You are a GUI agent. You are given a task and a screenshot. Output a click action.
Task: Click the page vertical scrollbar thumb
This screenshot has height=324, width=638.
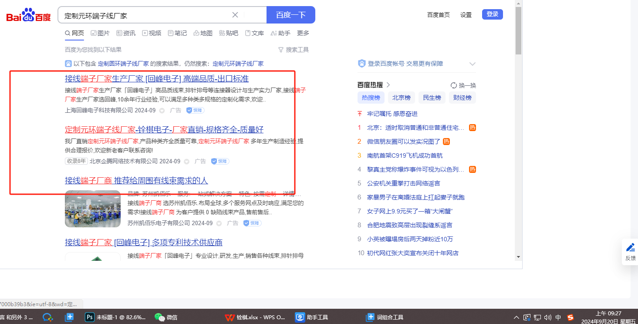coord(518,30)
